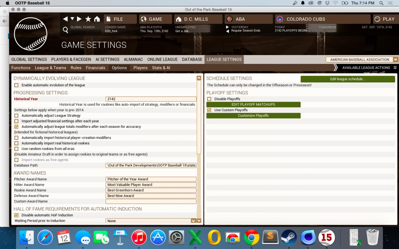This screenshot has width=399, height=249.
Task: Click the global search magnifier icon
Action: [65, 30]
